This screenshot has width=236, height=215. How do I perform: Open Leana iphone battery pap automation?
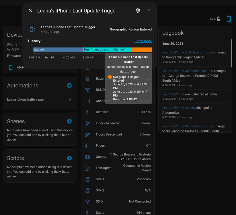pyautogui.click(x=40, y=99)
